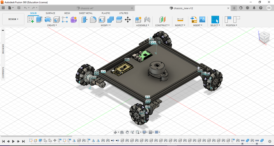Screen dimensions: 274x146
Task: Open the INSPECT dropdown menu
Action: (x=180, y=25)
